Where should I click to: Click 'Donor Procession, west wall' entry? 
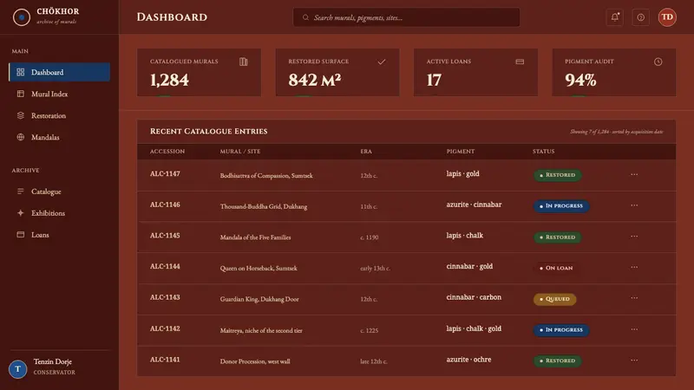(255, 361)
